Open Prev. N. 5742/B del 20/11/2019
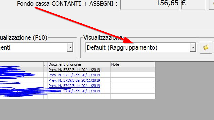214x120 pixels. pyautogui.click(x=74, y=86)
